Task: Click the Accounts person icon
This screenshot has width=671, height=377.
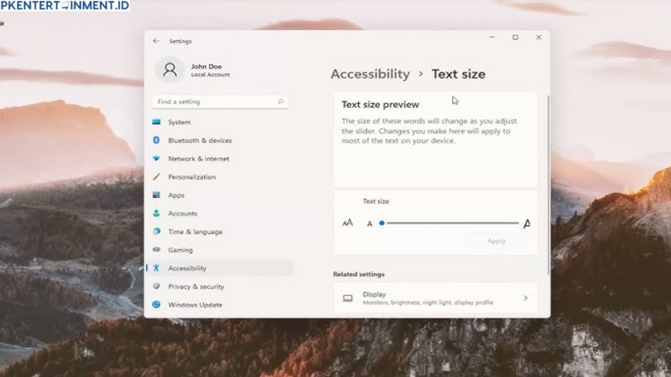Action: pyautogui.click(x=156, y=213)
